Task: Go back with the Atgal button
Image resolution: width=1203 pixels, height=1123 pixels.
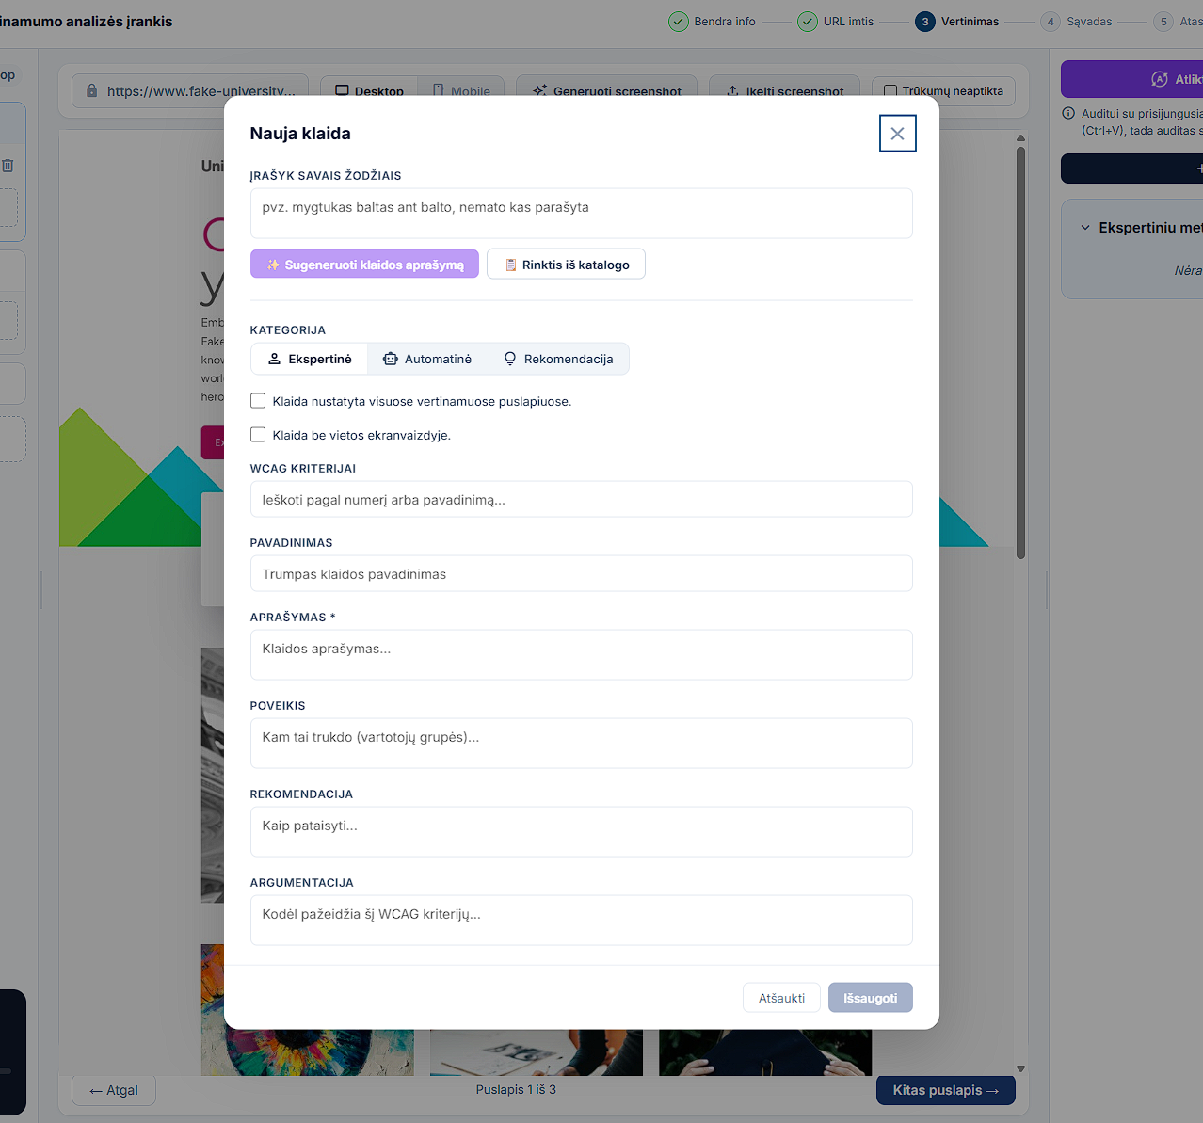Action: (114, 1090)
